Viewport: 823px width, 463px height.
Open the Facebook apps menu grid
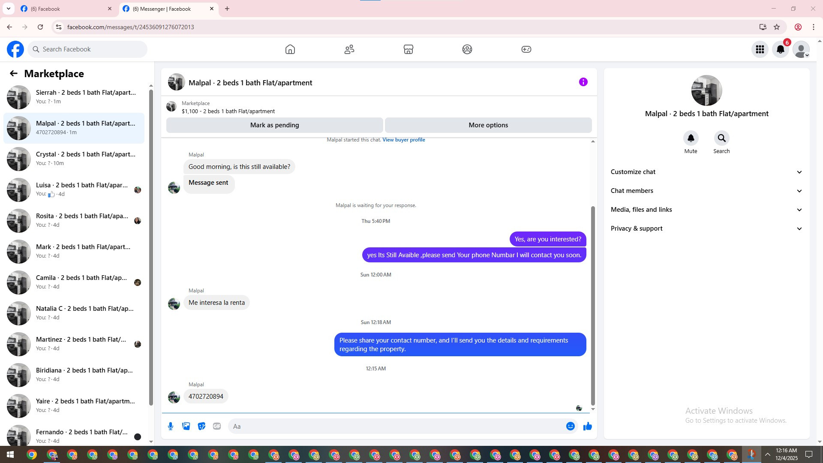(760, 49)
